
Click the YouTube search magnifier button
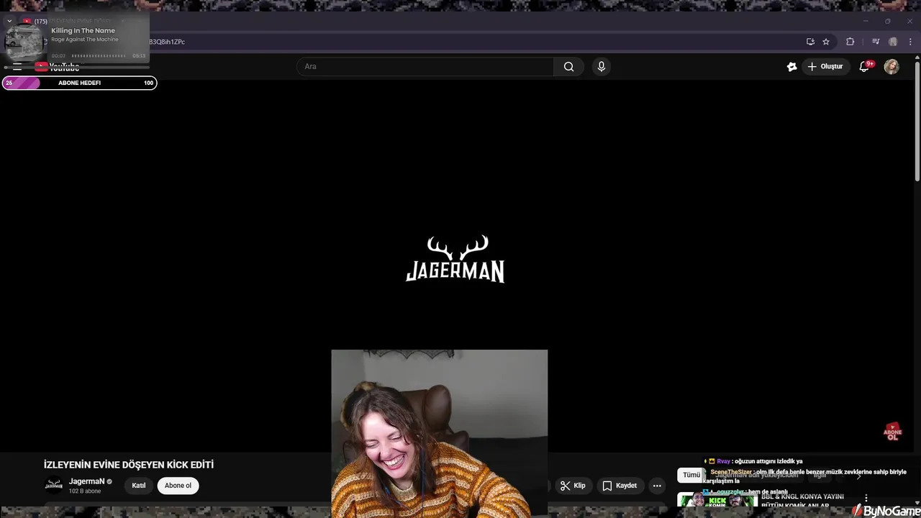coord(568,67)
